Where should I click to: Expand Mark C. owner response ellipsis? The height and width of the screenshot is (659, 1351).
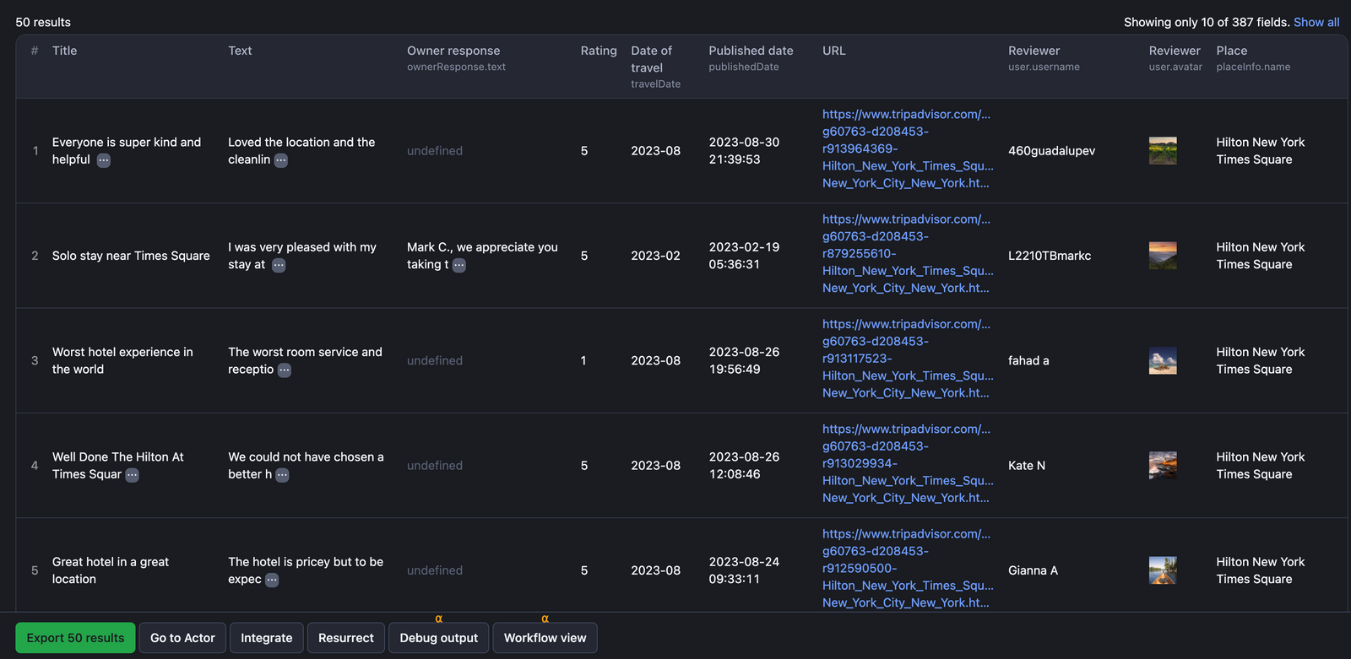458,265
